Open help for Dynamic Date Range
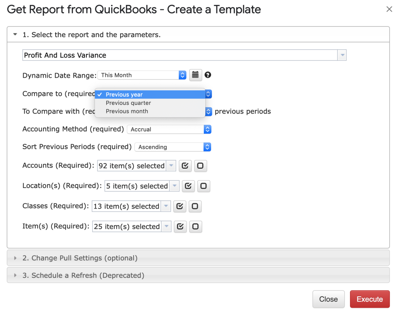The image size is (393, 310). (208, 75)
